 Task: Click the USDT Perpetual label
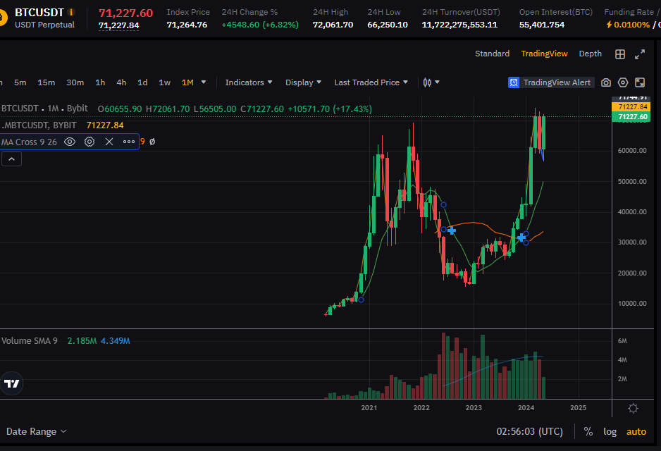click(44, 25)
